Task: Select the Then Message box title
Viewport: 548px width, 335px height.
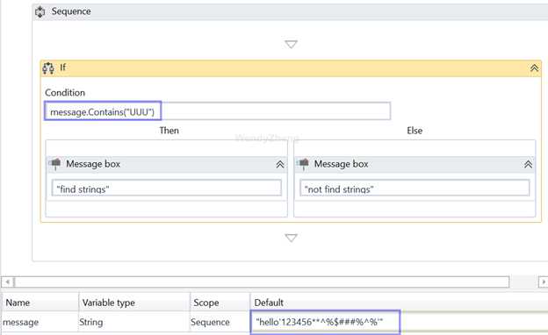Action: 93,164
